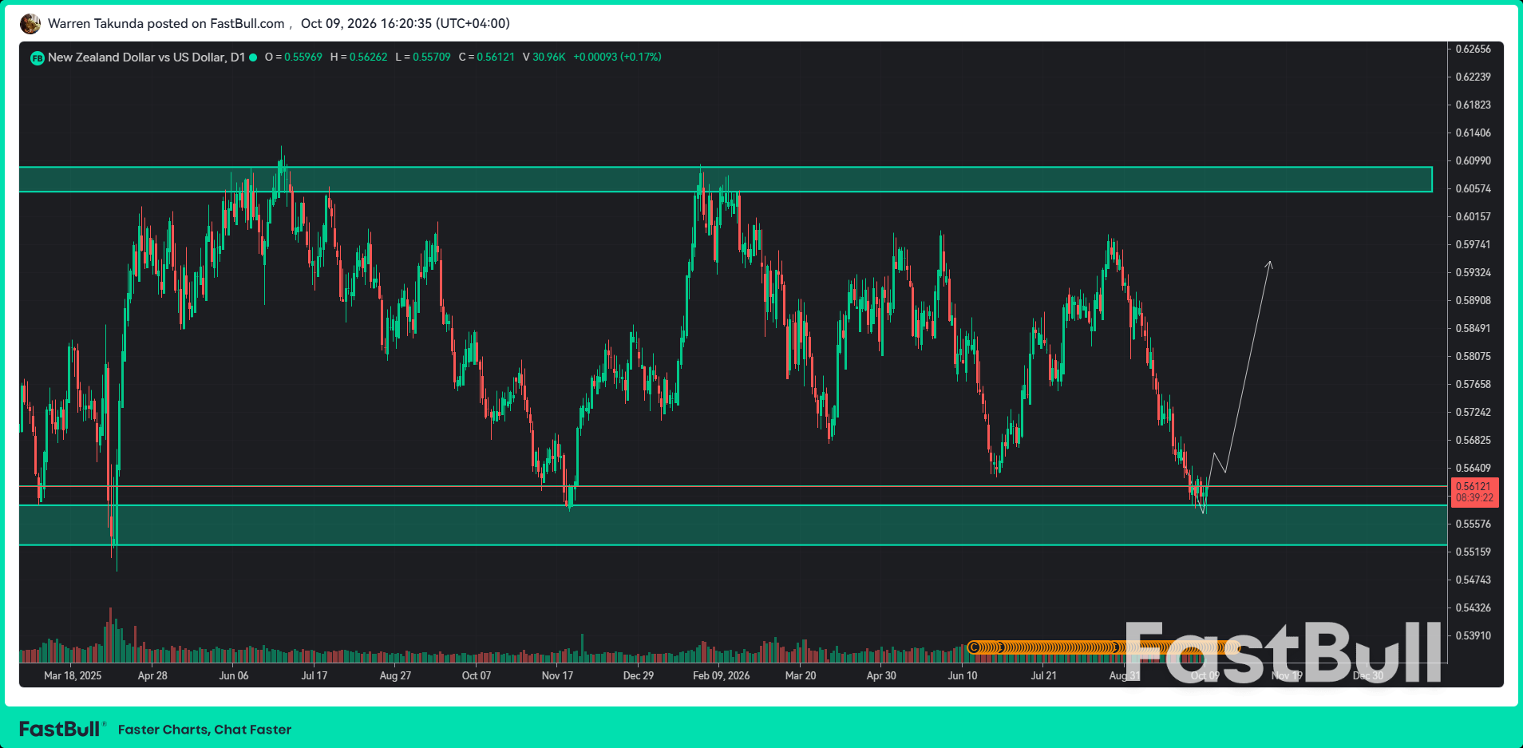1523x748 pixels.
Task: Click the 0.58075 price axis label
Action: [1474, 356]
